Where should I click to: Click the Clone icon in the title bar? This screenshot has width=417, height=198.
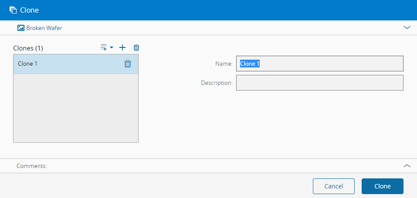click(13, 10)
